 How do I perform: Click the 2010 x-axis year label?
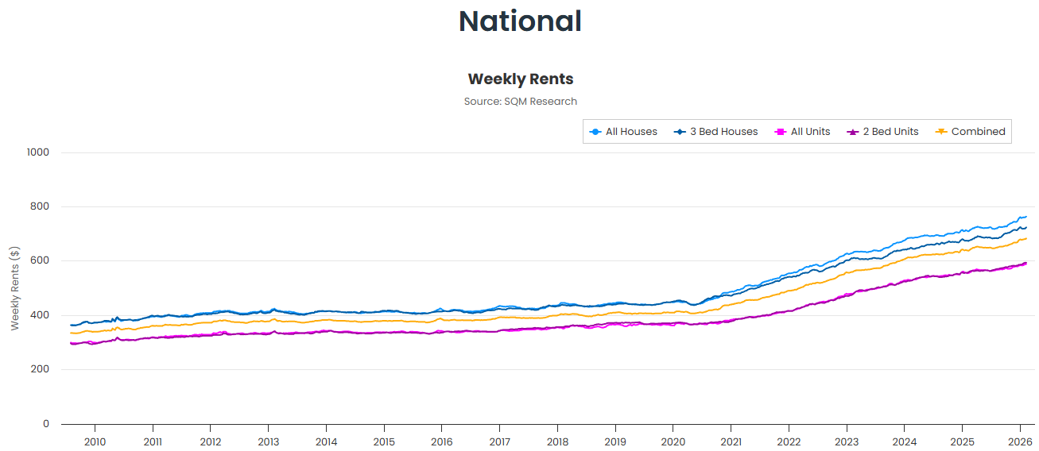point(95,441)
